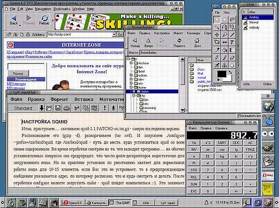This screenshot has width=279, height=208.
Task: Click Opera's Back arrow button
Action: pyautogui.click(x=13, y=20)
